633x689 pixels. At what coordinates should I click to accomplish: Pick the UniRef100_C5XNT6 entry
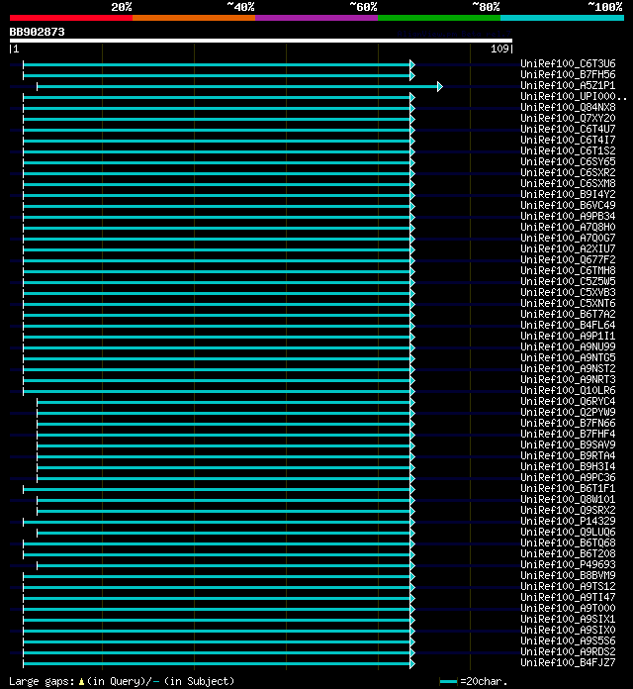[x=568, y=303]
